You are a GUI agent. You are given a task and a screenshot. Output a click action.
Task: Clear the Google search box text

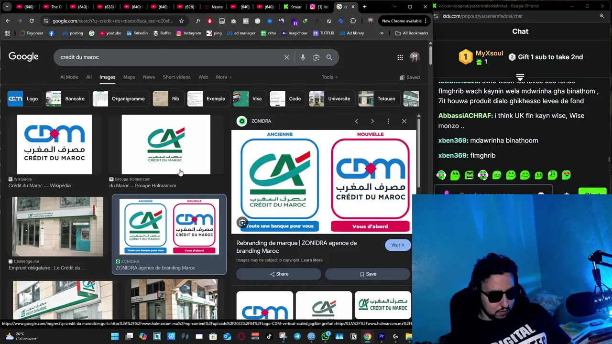286,57
